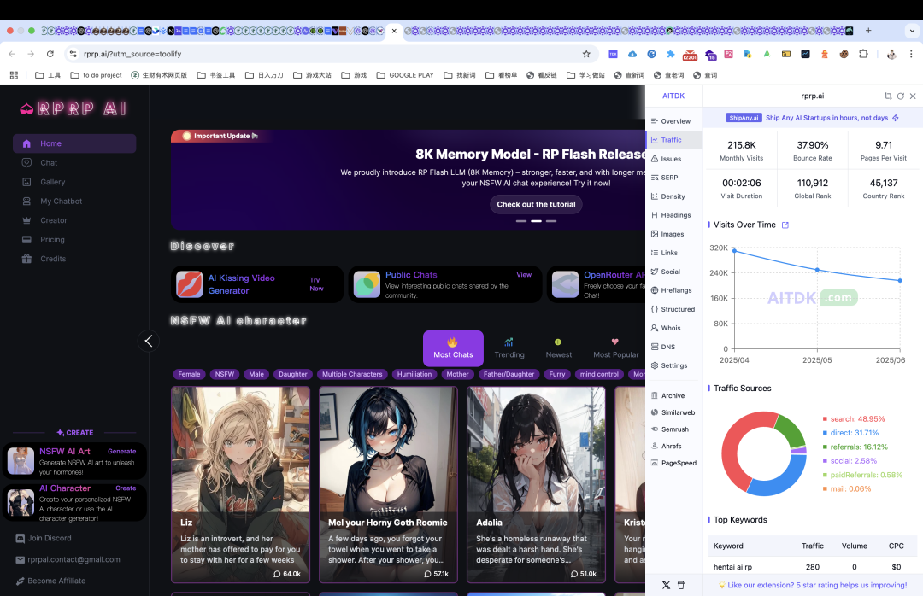Bookmark page with the star icon
This screenshot has width=923, height=596.
point(586,54)
